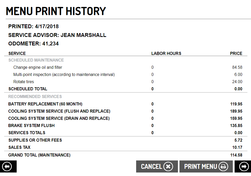The height and width of the screenshot is (176, 251).
Task: Select Cooling System Service (Flush and Replace)
Action: [59, 111]
